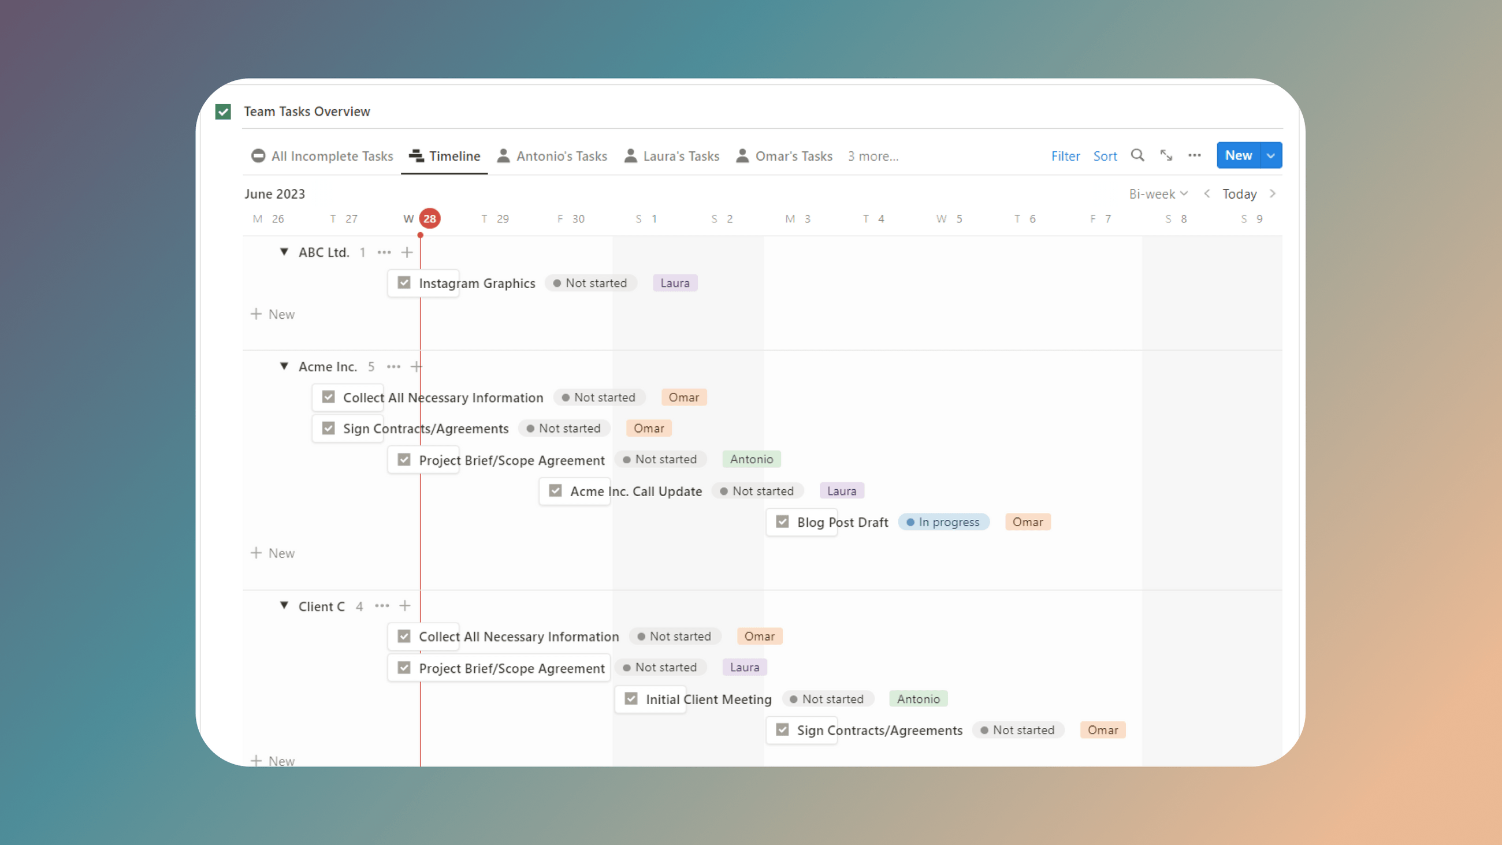Image resolution: width=1502 pixels, height=845 pixels.
Task: Open the New button dropdown arrow
Action: tap(1271, 155)
